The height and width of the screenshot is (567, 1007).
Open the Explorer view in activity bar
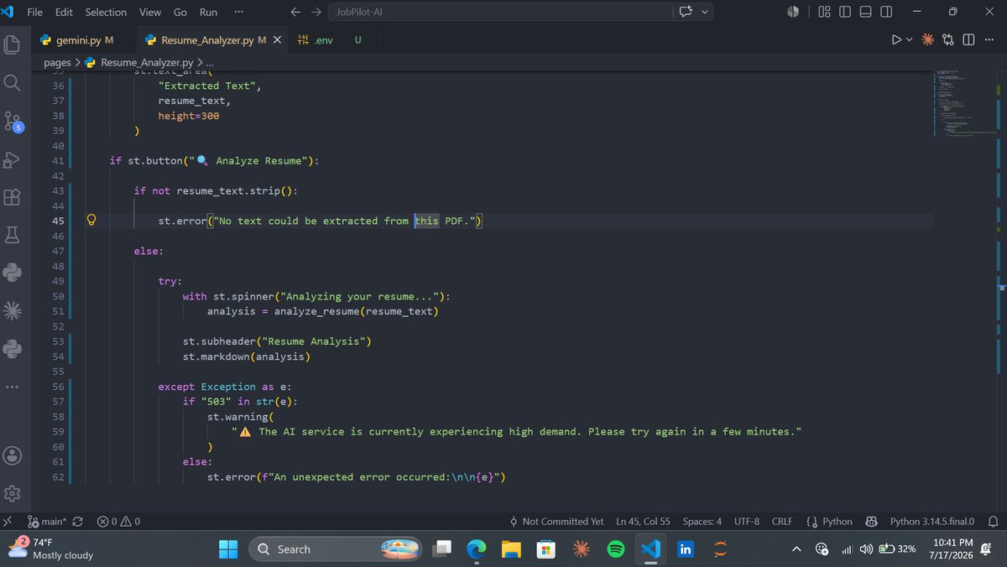(x=12, y=44)
